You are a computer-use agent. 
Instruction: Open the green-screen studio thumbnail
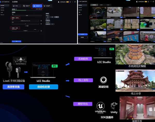click(x=148, y=24)
